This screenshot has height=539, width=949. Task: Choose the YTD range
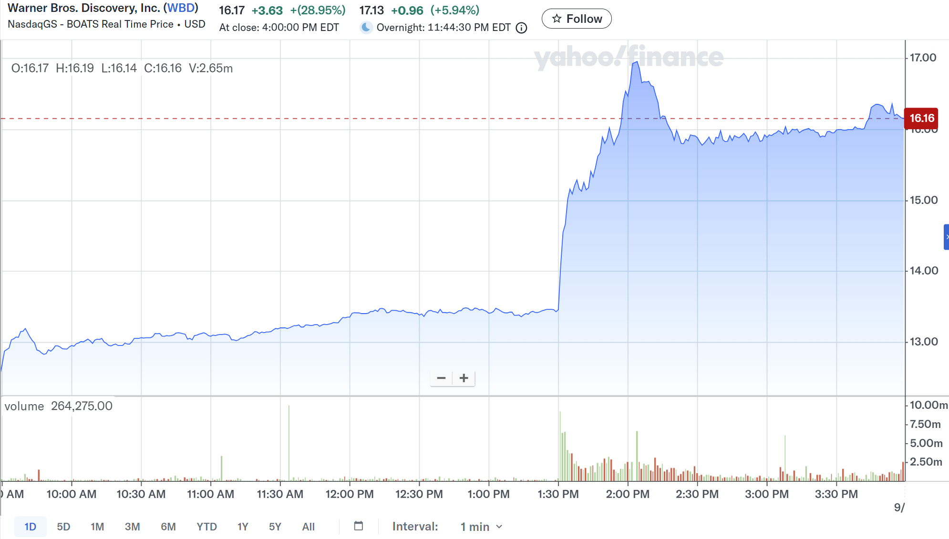coord(206,527)
